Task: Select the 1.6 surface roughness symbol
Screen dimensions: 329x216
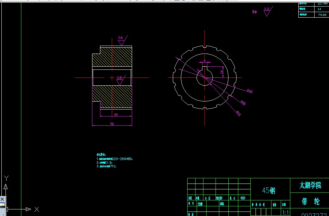Action: coord(122,40)
